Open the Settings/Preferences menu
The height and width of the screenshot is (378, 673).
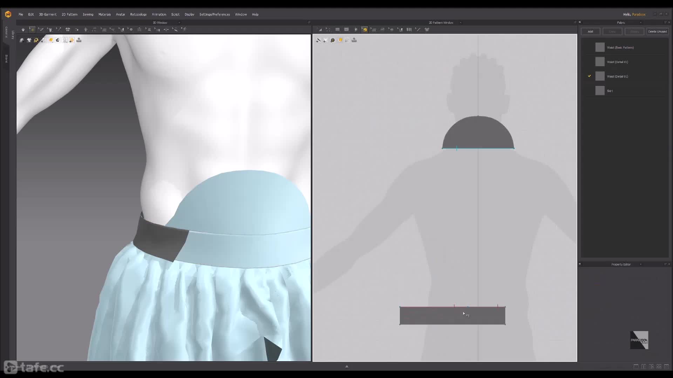(x=215, y=14)
